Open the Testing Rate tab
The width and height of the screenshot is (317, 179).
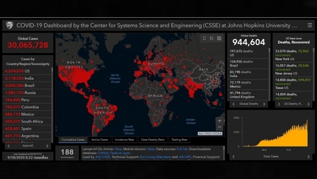179,140
